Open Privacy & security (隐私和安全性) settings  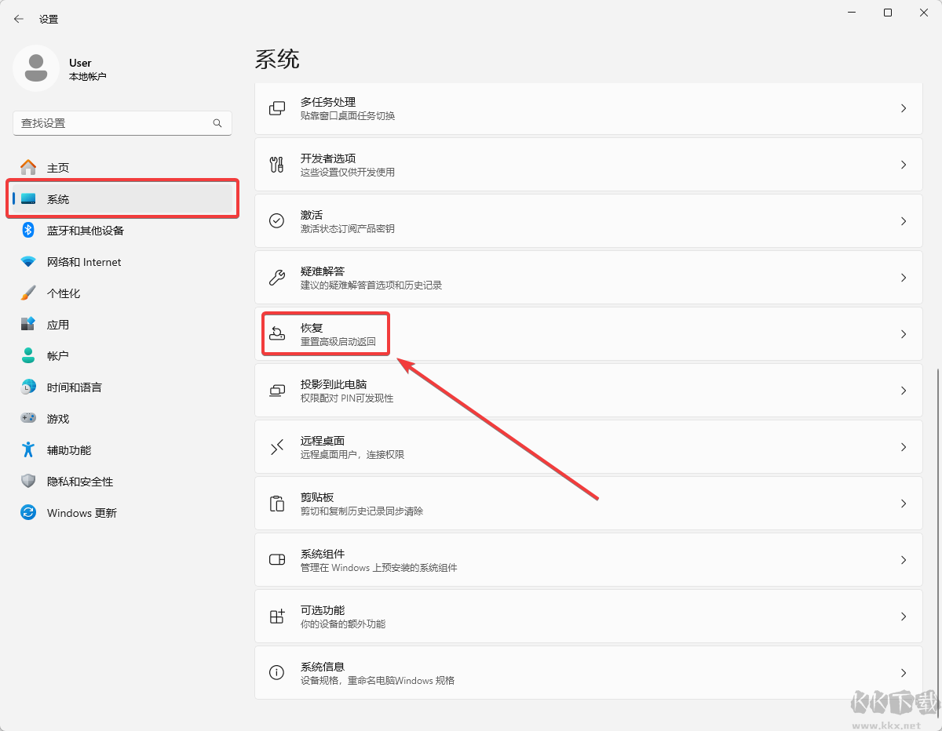click(80, 482)
